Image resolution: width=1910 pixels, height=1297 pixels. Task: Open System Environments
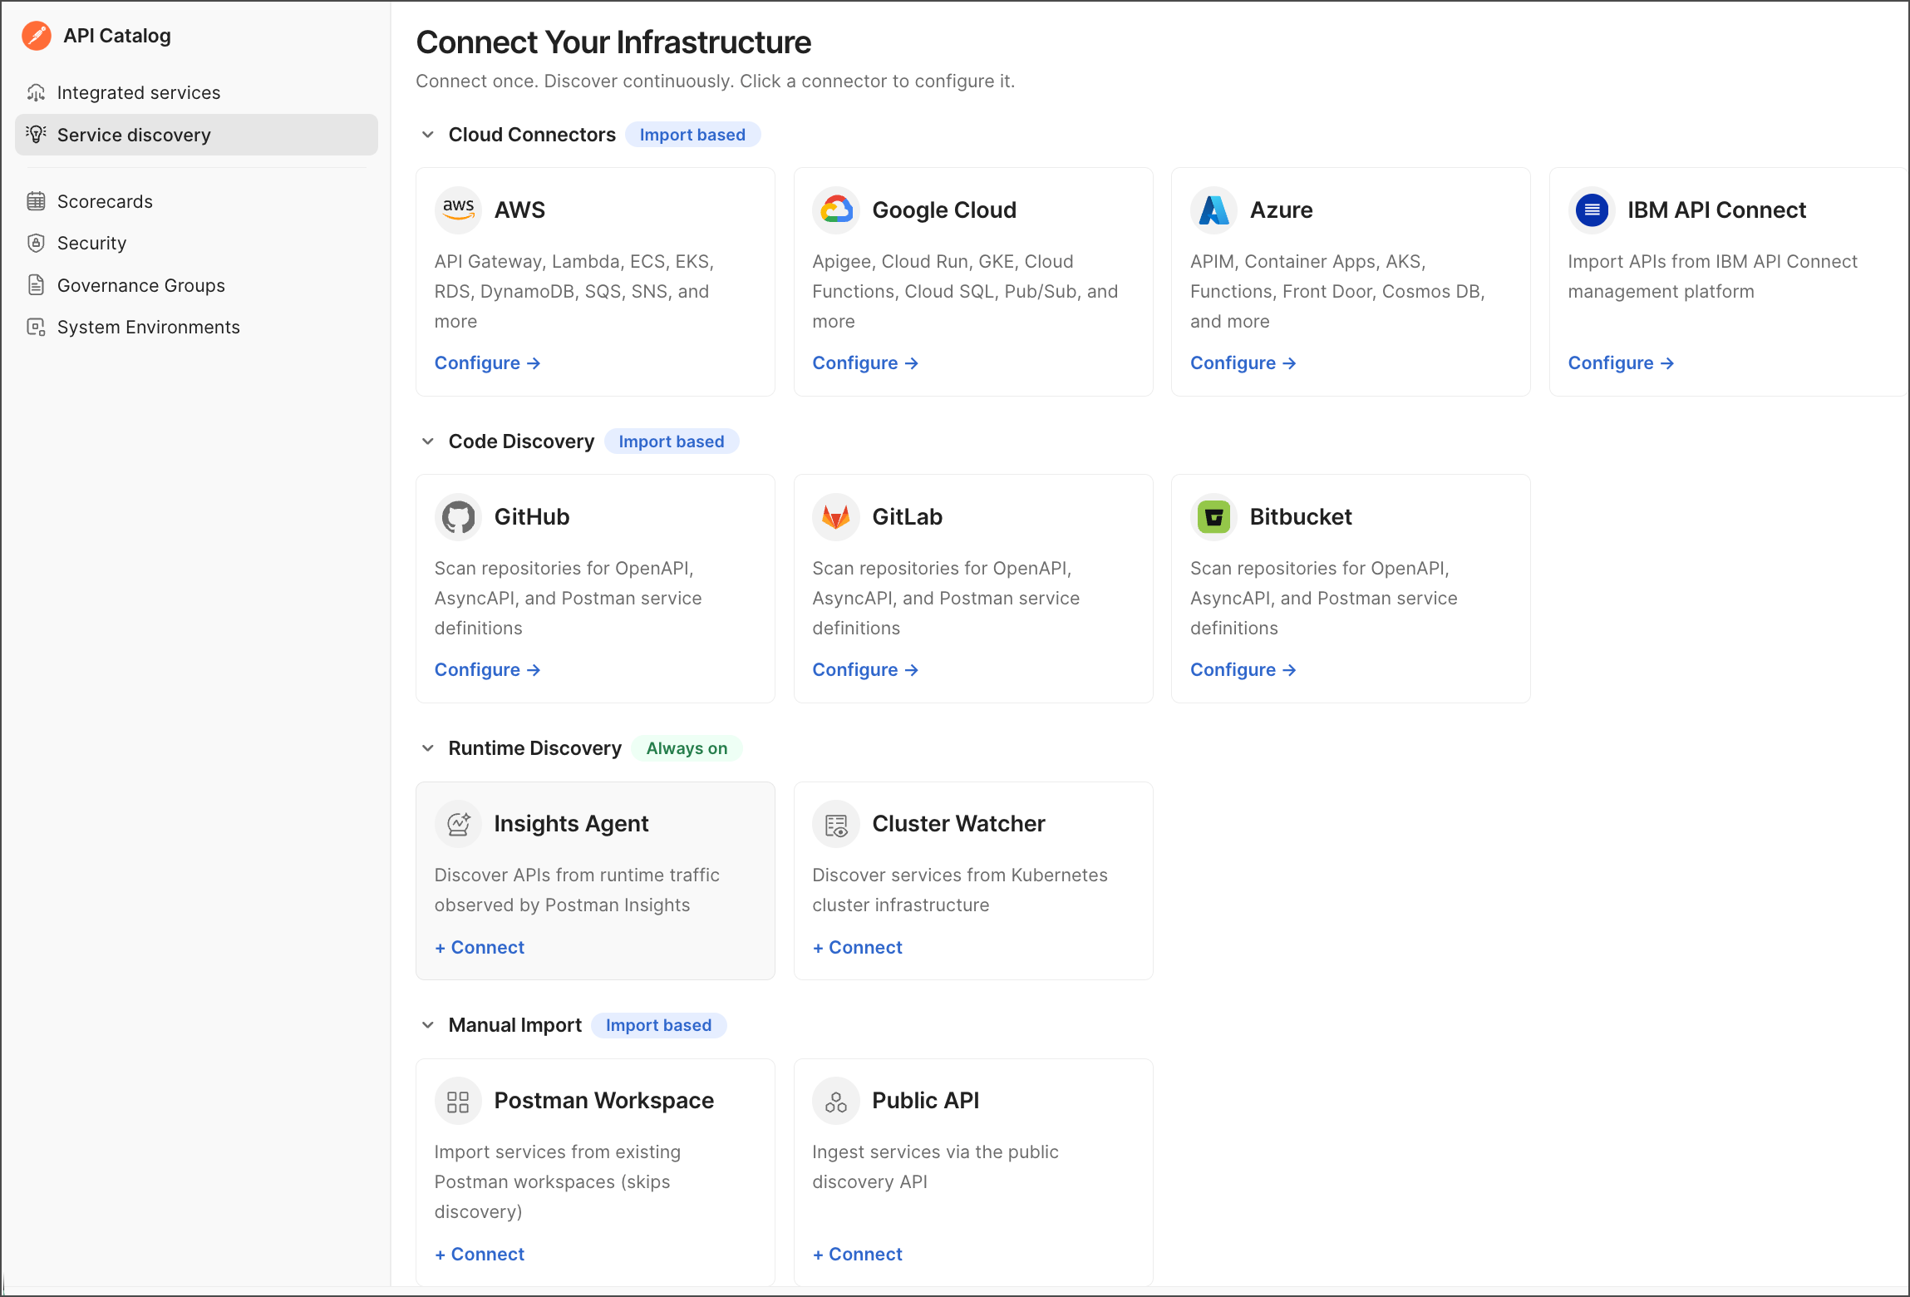point(196,327)
